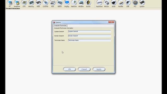Open the CD/DVD drive icon

45,3
